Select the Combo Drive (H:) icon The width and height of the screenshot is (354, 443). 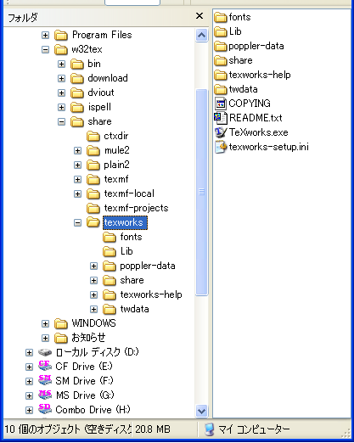tap(45, 409)
